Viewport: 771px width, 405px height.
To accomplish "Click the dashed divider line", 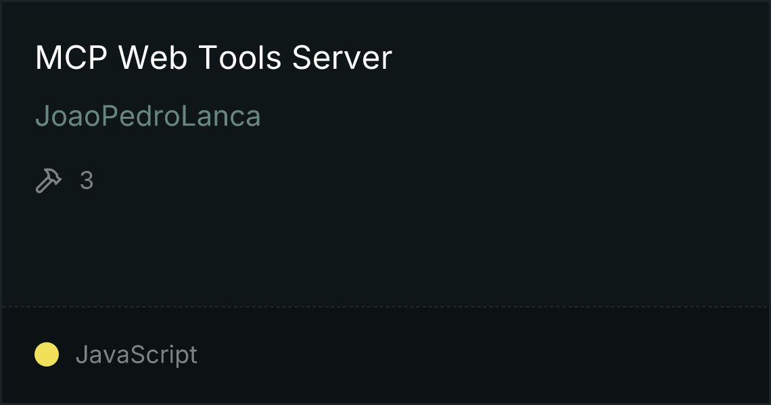I will pos(385,307).
